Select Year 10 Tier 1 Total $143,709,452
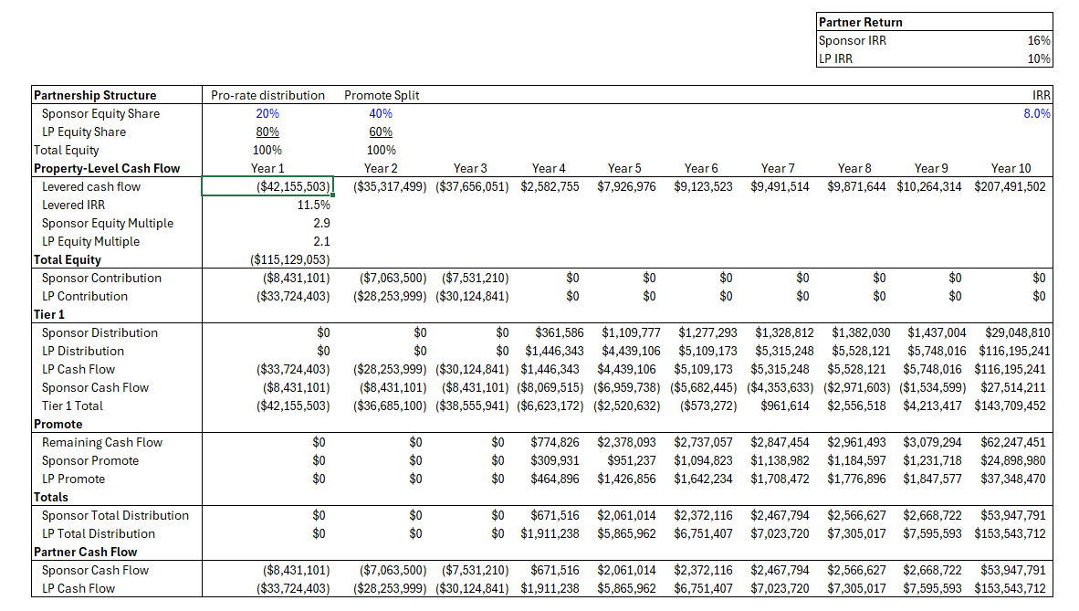1079x611 pixels. click(1010, 406)
